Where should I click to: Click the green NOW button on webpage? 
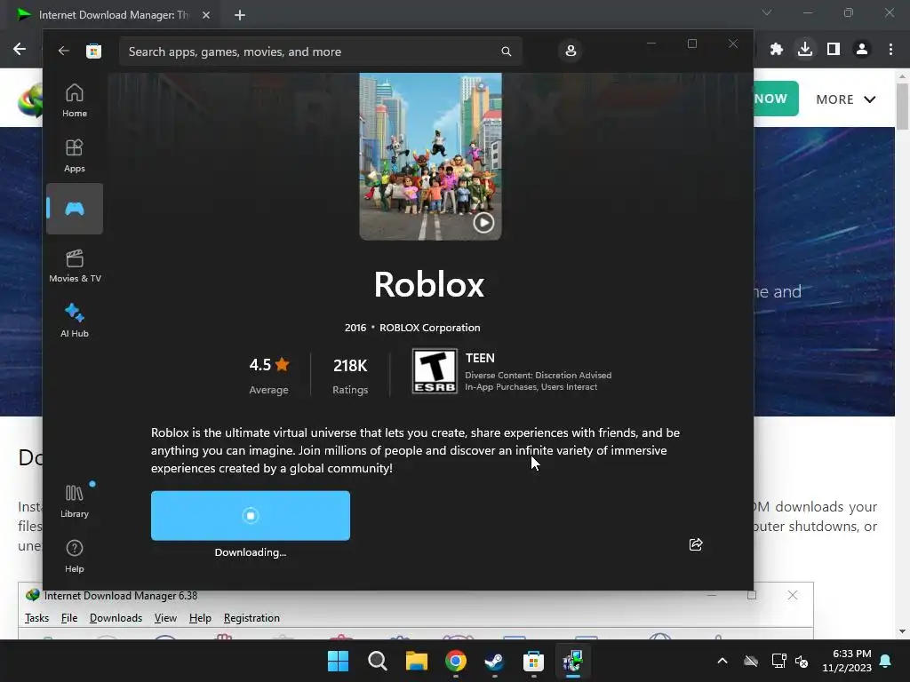(x=775, y=99)
